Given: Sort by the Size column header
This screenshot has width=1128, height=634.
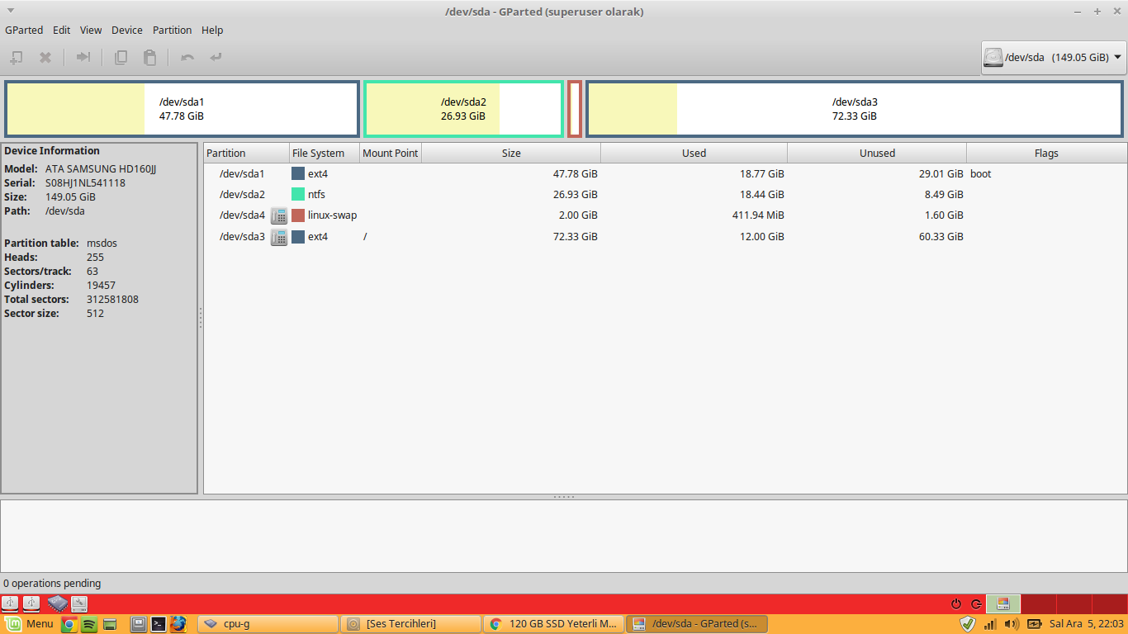Looking at the screenshot, I should click(x=511, y=153).
